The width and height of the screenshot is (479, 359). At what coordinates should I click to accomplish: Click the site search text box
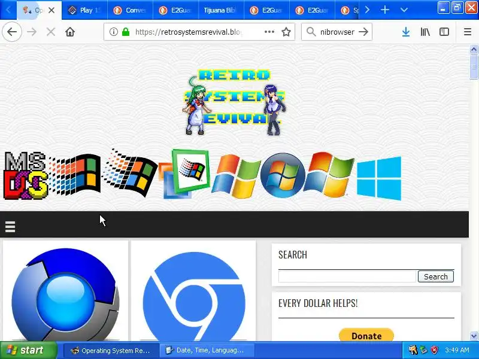[347, 276]
